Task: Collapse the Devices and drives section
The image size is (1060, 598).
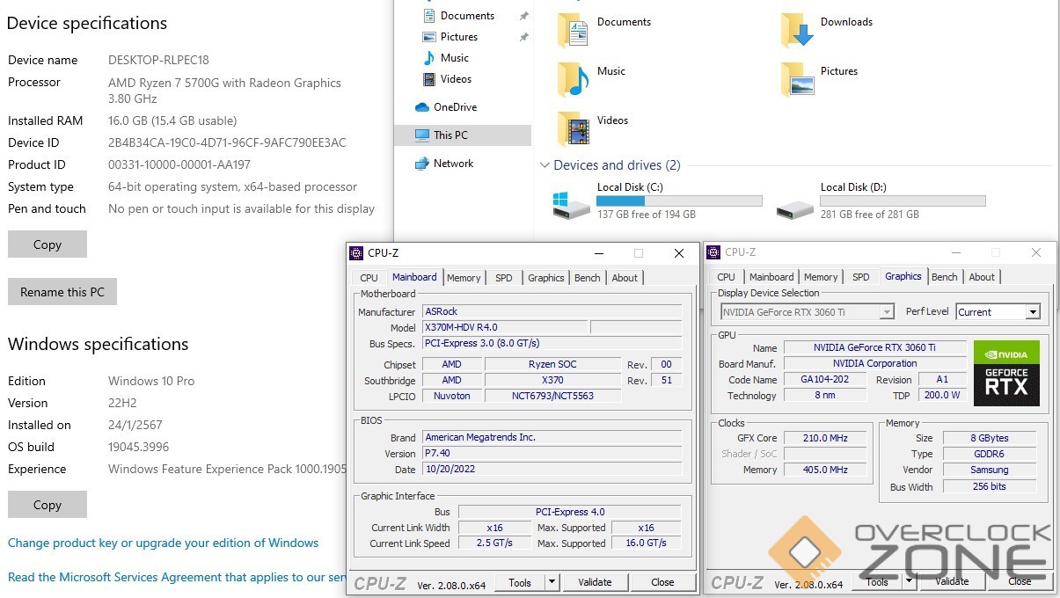Action: (545, 165)
